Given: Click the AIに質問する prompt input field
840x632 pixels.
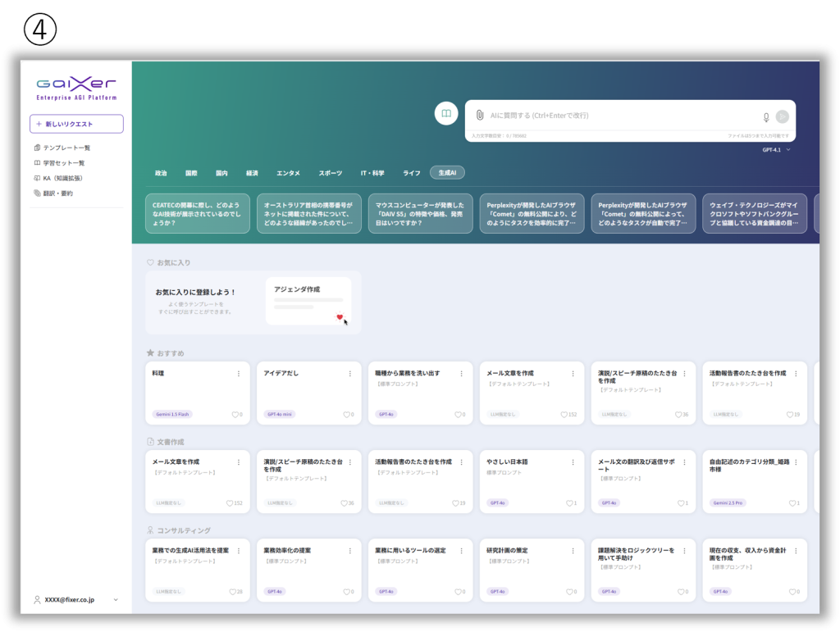Looking at the screenshot, I should (615, 116).
